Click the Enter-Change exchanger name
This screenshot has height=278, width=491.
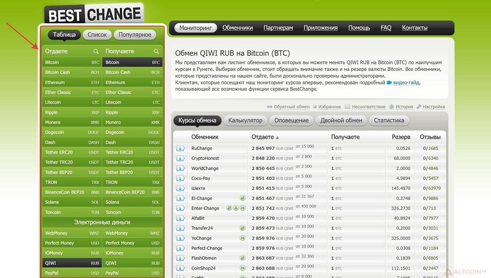pos(205,208)
